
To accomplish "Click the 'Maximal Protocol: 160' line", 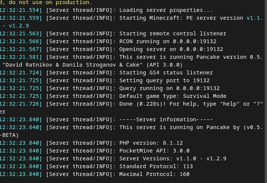I will tap(154, 174).
